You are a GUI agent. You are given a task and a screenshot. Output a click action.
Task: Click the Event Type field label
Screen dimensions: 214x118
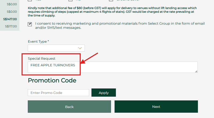pos(37,42)
